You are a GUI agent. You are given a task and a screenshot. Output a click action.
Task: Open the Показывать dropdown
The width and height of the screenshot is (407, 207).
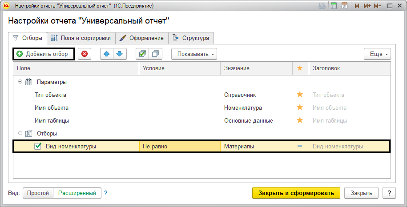click(194, 54)
